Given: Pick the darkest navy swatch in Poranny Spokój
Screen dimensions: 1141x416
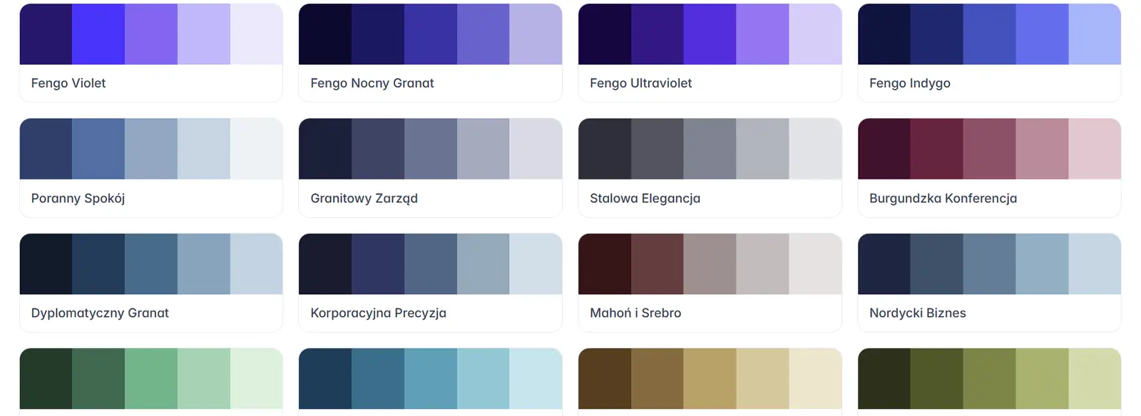Looking at the screenshot, I should (x=46, y=149).
